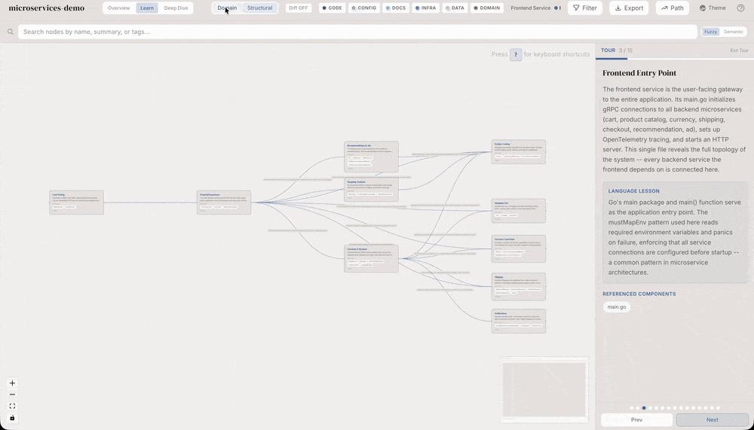This screenshot has width=754, height=430.
Task: Select Fuzzy search mode
Action: coord(711,32)
